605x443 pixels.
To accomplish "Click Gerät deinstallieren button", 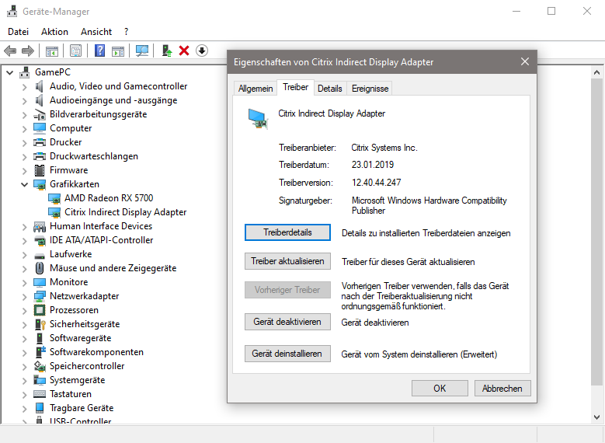I will point(287,354).
